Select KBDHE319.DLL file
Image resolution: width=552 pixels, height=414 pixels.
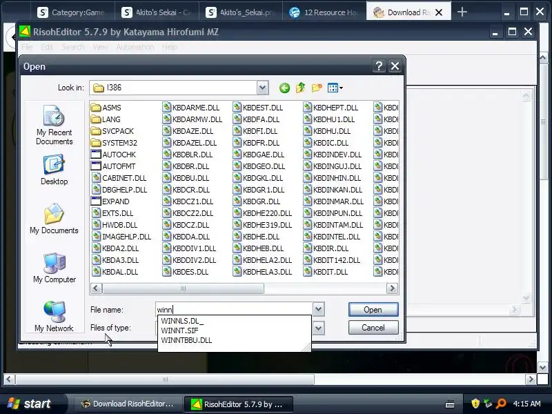(263, 225)
